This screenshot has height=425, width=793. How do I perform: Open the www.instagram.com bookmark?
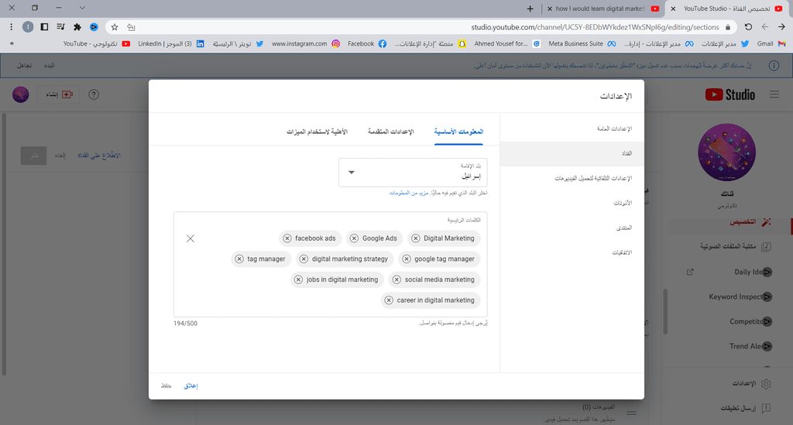tap(305, 44)
